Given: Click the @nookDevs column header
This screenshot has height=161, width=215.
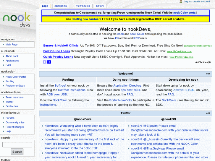Looking at the screenshot, I should (x=83, y=119).
